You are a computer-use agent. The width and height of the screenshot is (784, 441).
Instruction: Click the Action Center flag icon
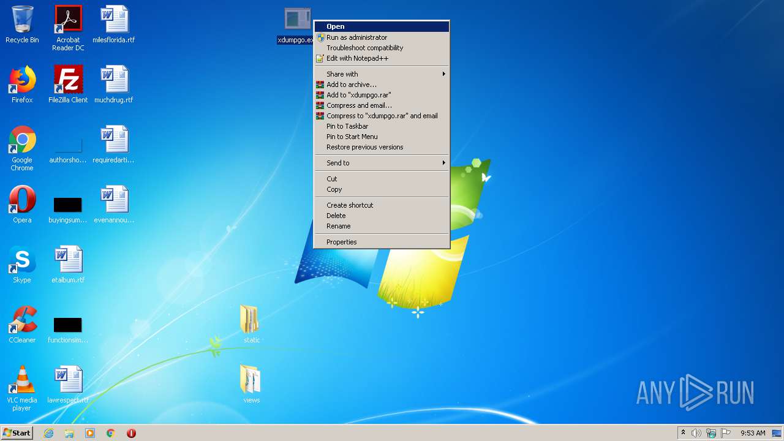tap(726, 433)
